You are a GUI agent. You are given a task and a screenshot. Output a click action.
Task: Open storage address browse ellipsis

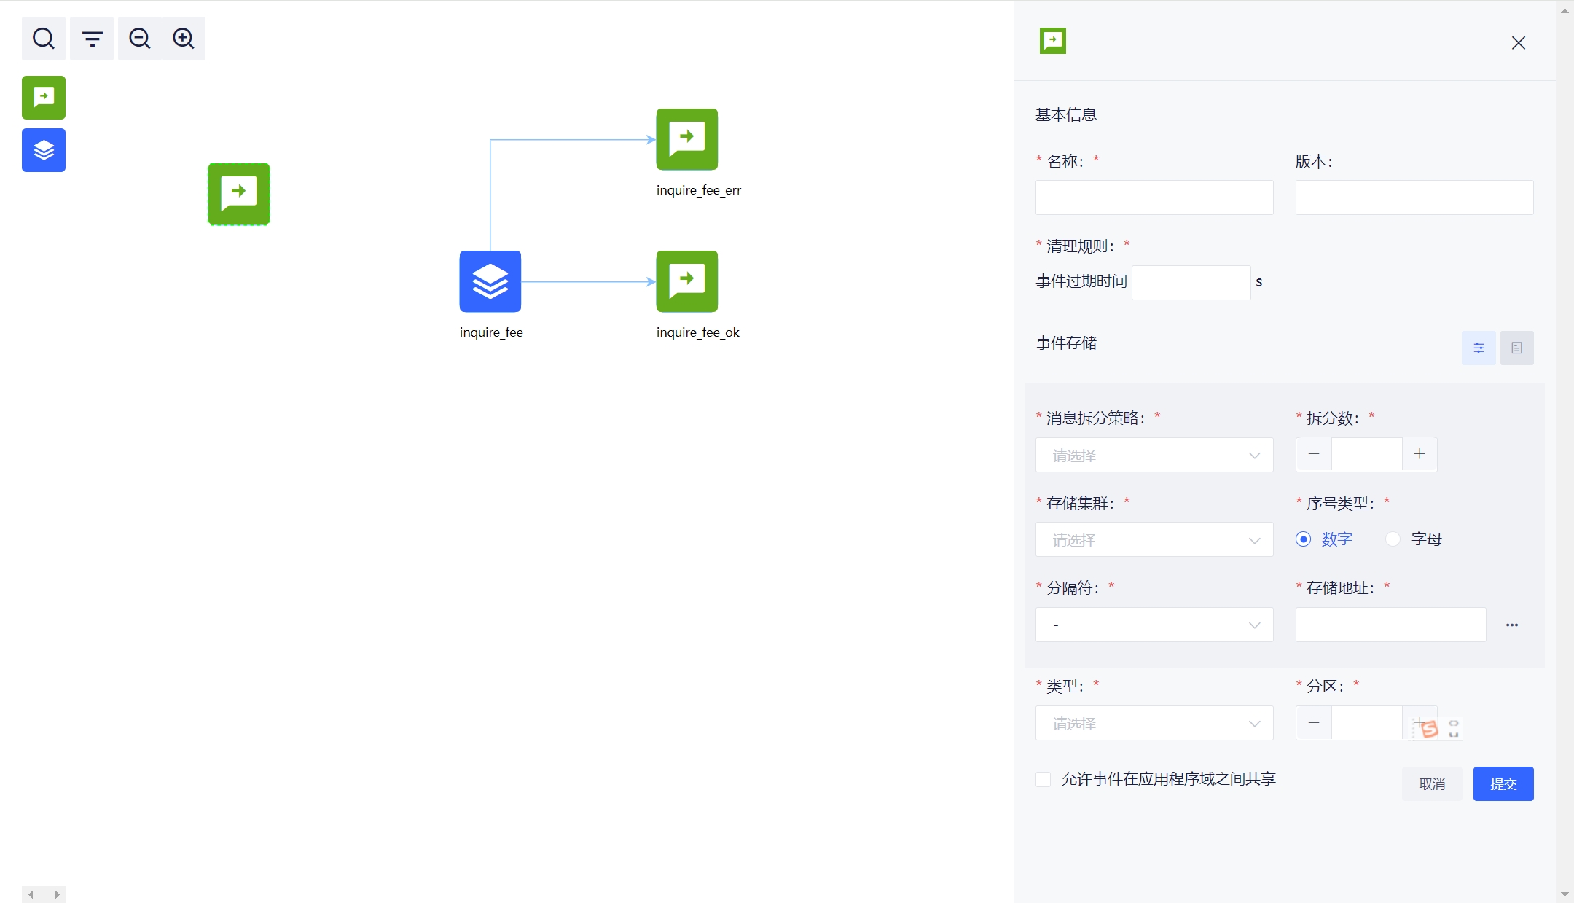pyautogui.click(x=1512, y=625)
